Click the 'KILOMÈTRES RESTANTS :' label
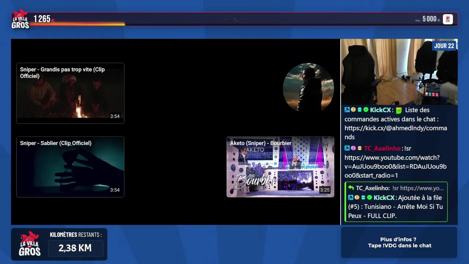Viewport: 469px width, 264px height. [76, 235]
